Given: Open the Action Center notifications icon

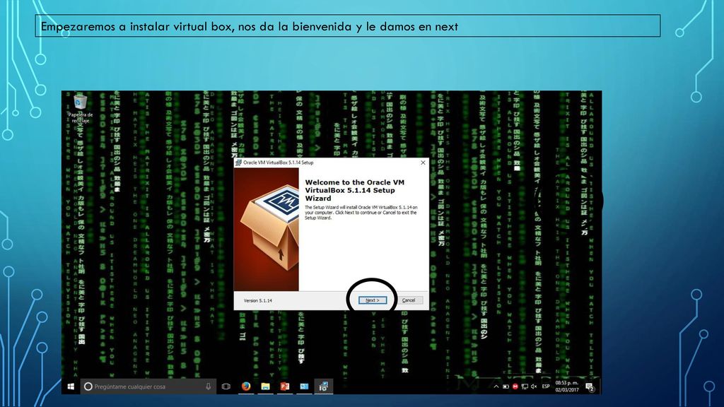Looking at the screenshot, I should (590, 387).
